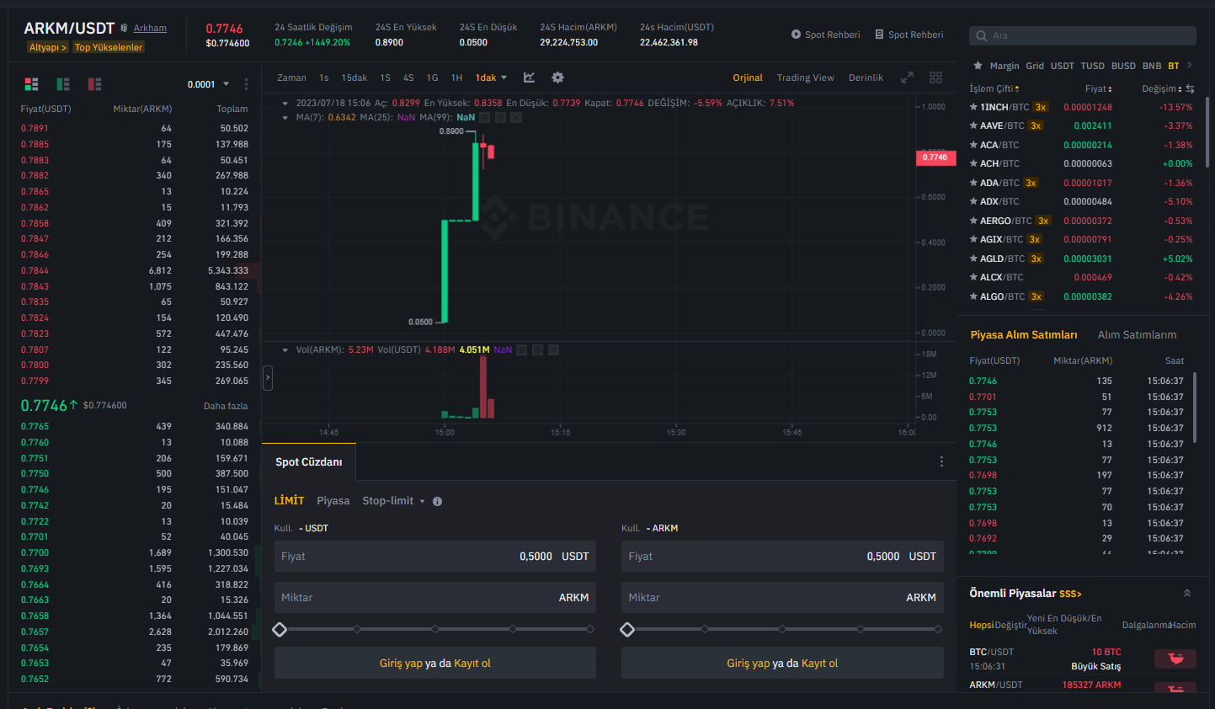Viewport: 1215px width, 709px height.
Task: Toggle favorite star for AAVE/BTC pair
Action: (973, 125)
